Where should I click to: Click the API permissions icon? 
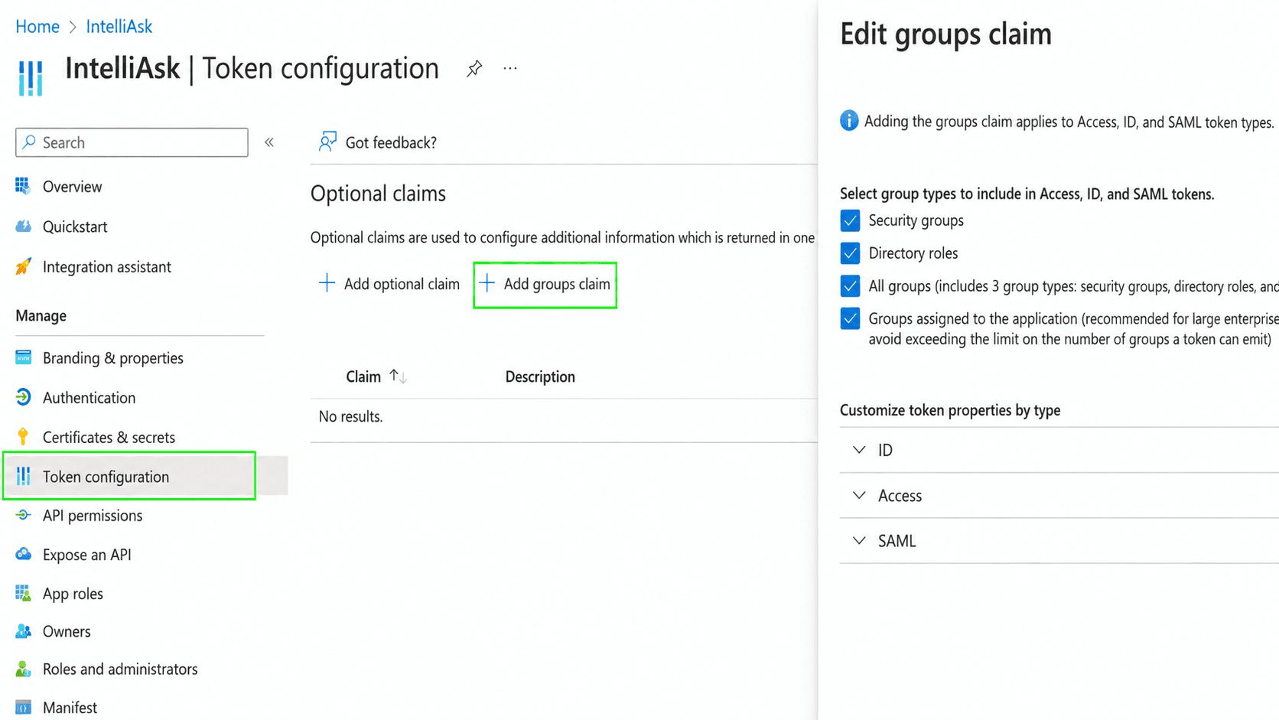[x=23, y=515]
